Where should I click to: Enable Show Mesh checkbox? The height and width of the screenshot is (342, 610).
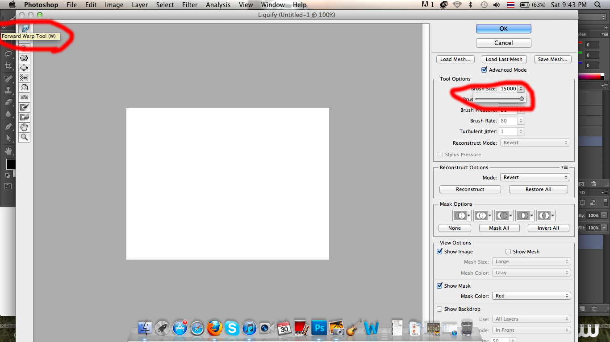point(508,252)
